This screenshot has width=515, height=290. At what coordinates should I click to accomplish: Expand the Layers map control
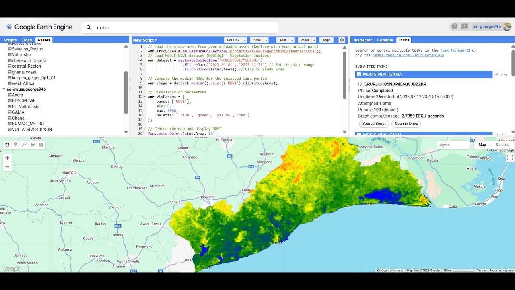click(453, 145)
